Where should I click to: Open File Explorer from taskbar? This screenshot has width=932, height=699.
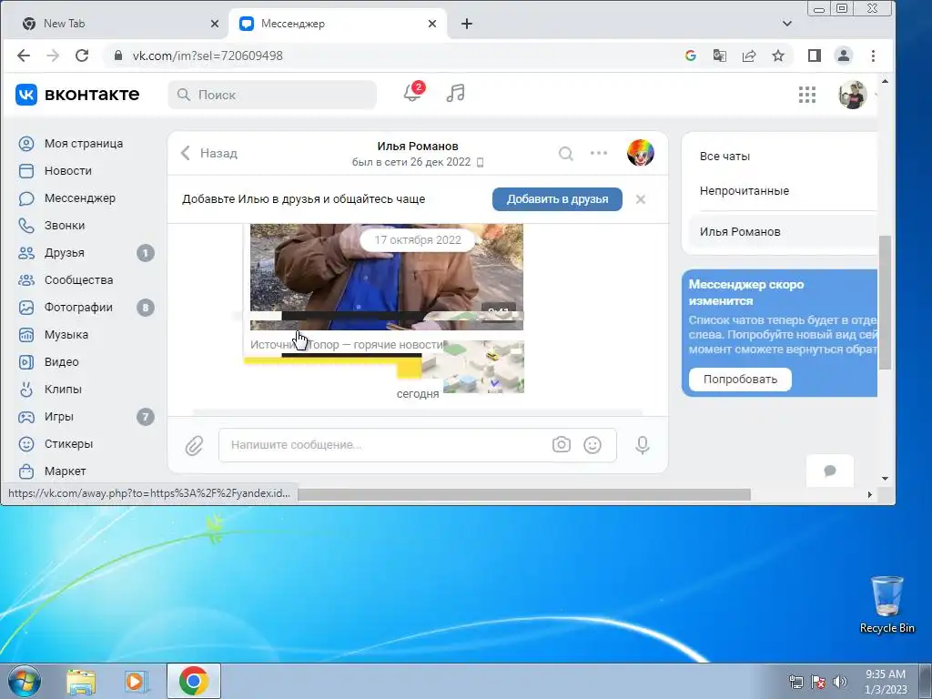click(x=81, y=681)
